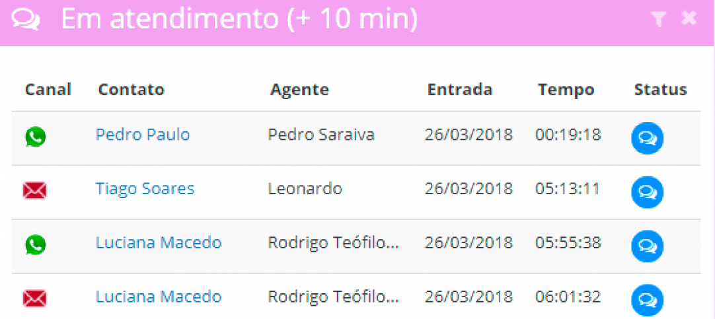Click WhatsApp icon in Pedro Paulo row
Screen dimensions: 715x319
click(x=35, y=137)
